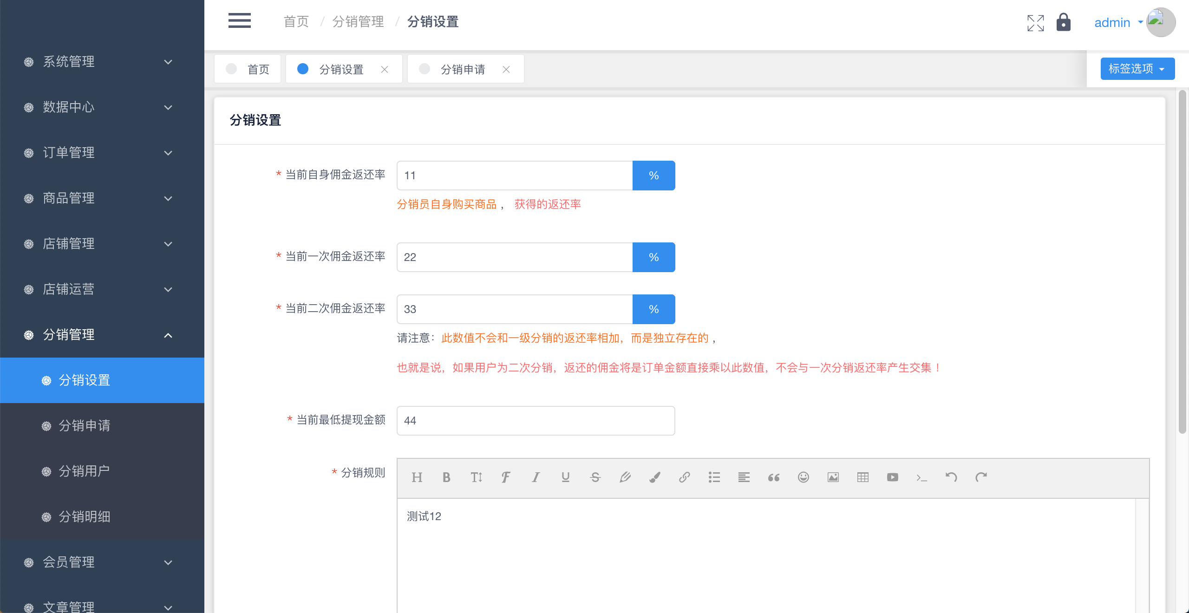
Task: Apply underline from the editor toolbar
Action: pyautogui.click(x=565, y=477)
